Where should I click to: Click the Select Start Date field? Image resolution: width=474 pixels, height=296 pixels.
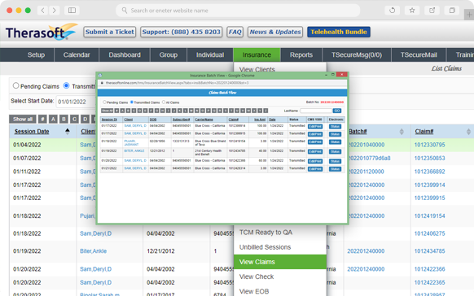click(76, 102)
